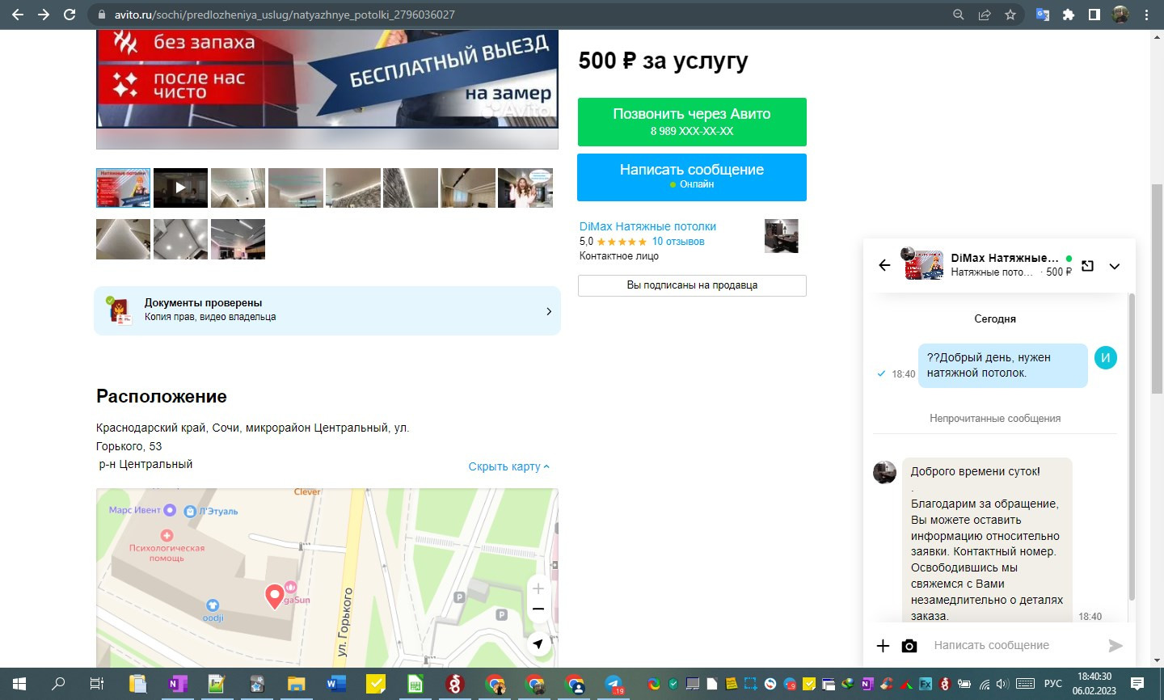
Task: Reload the Avito page
Action: [x=70, y=15]
